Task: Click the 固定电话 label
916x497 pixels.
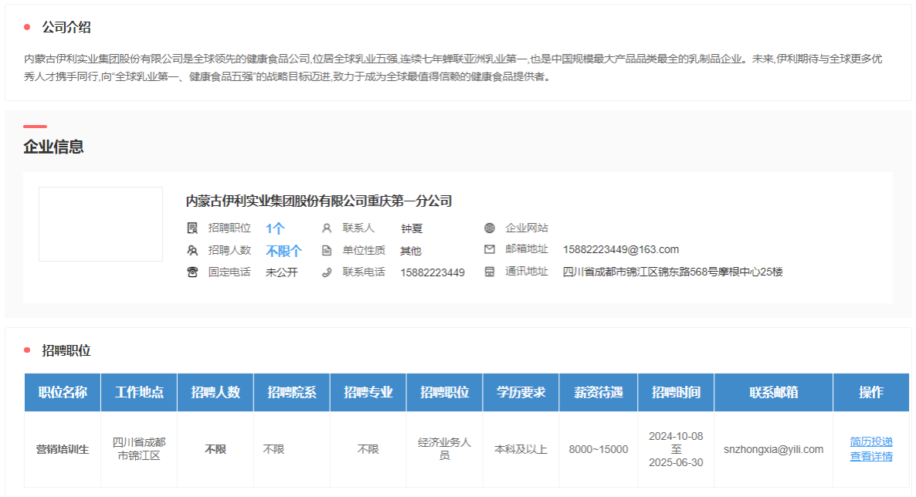Action: click(229, 272)
